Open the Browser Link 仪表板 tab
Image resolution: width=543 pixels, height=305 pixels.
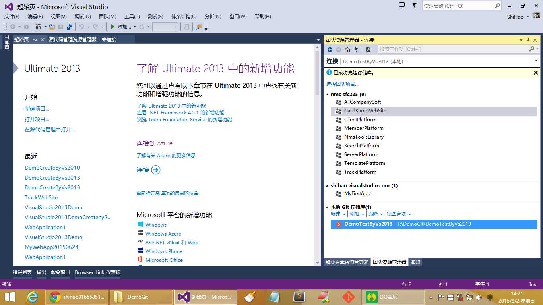(x=98, y=272)
